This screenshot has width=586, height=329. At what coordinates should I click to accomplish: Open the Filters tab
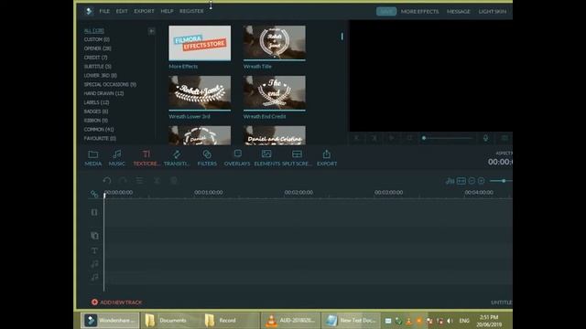click(x=207, y=158)
